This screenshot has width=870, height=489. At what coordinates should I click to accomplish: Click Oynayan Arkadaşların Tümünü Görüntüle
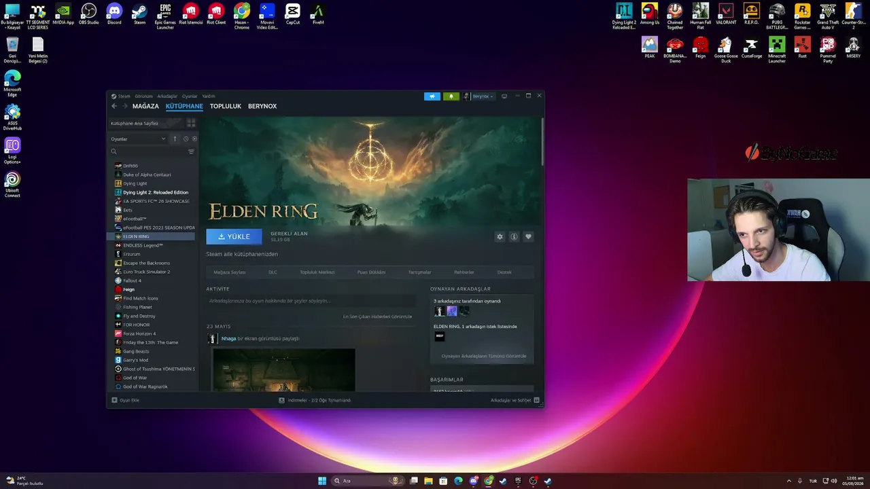(x=484, y=356)
